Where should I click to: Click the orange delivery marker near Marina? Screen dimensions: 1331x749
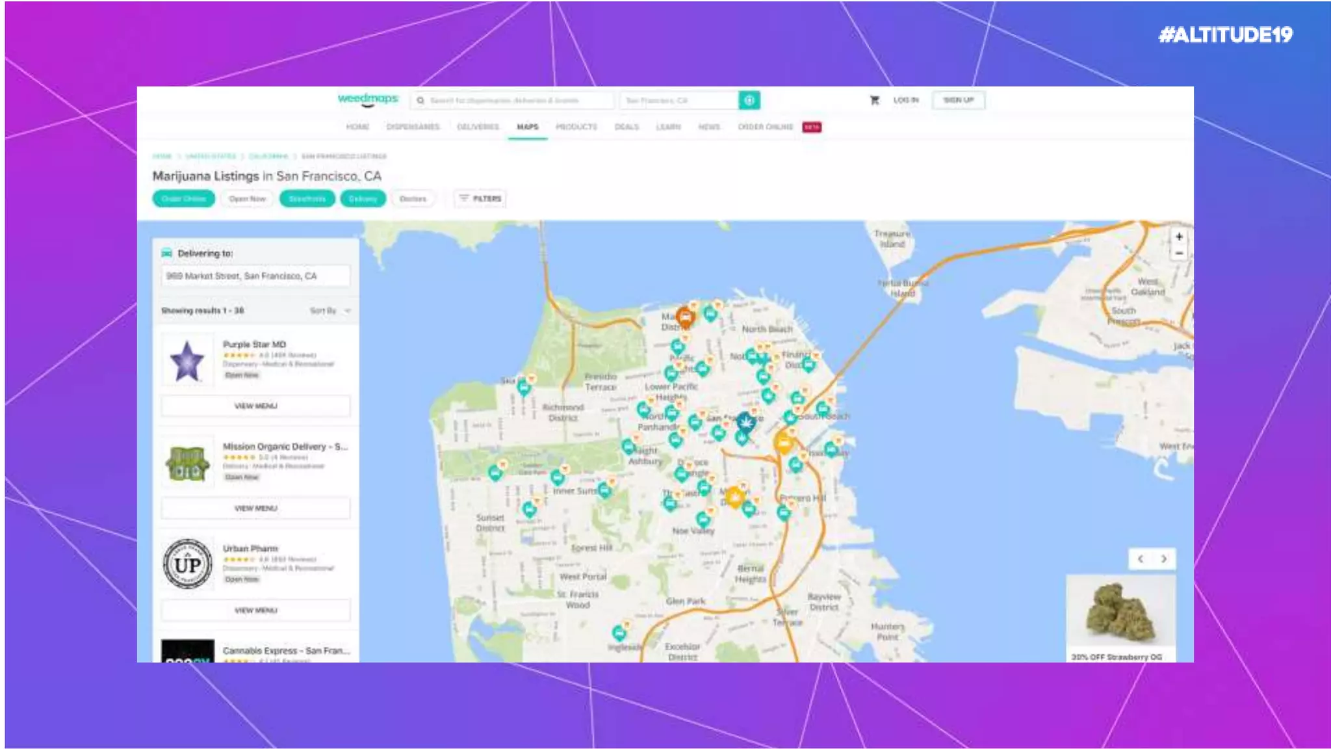click(685, 317)
